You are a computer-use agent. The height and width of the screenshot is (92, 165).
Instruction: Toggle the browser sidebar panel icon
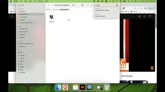click(x=142, y=8)
